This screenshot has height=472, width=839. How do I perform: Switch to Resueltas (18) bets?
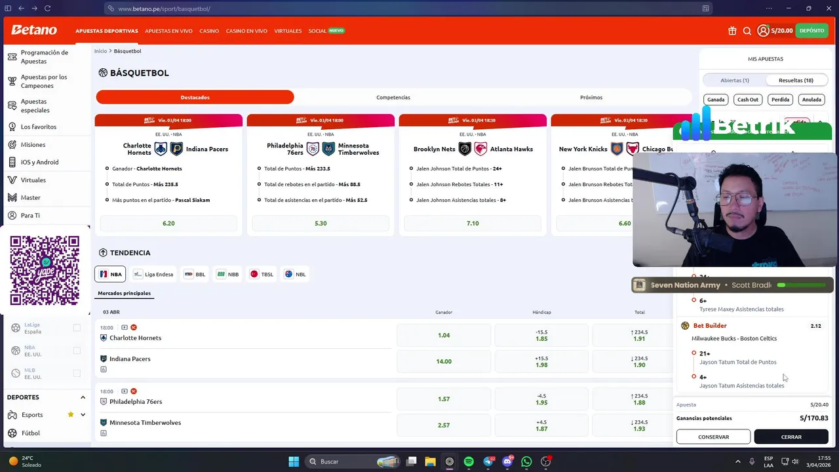click(796, 80)
